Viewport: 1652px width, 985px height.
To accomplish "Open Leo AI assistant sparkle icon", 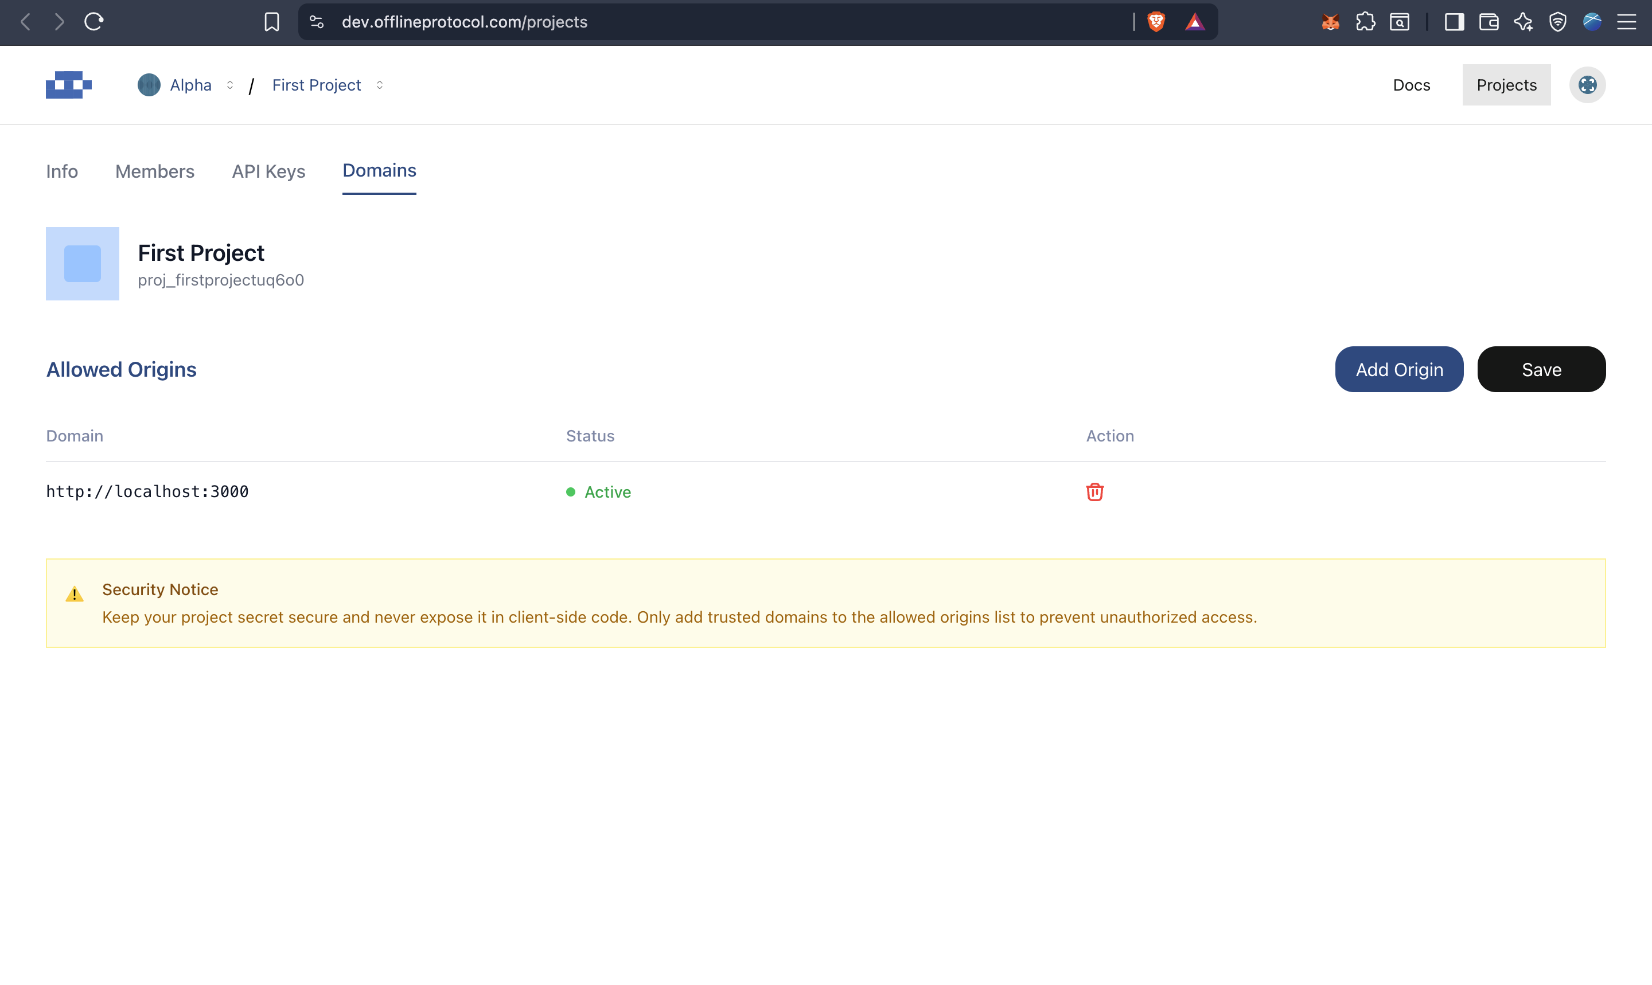I will [1524, 22].
